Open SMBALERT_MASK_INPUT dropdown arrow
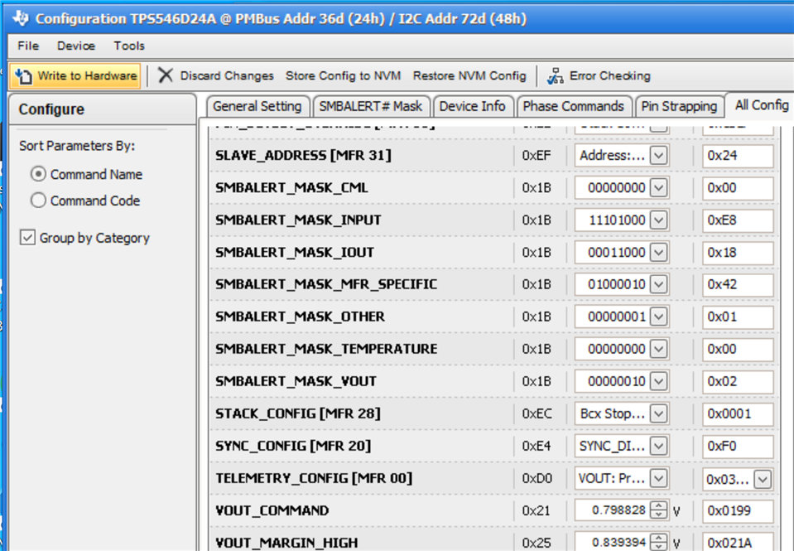The height and width of the screenshot is (551, 794). click(658, 220)
